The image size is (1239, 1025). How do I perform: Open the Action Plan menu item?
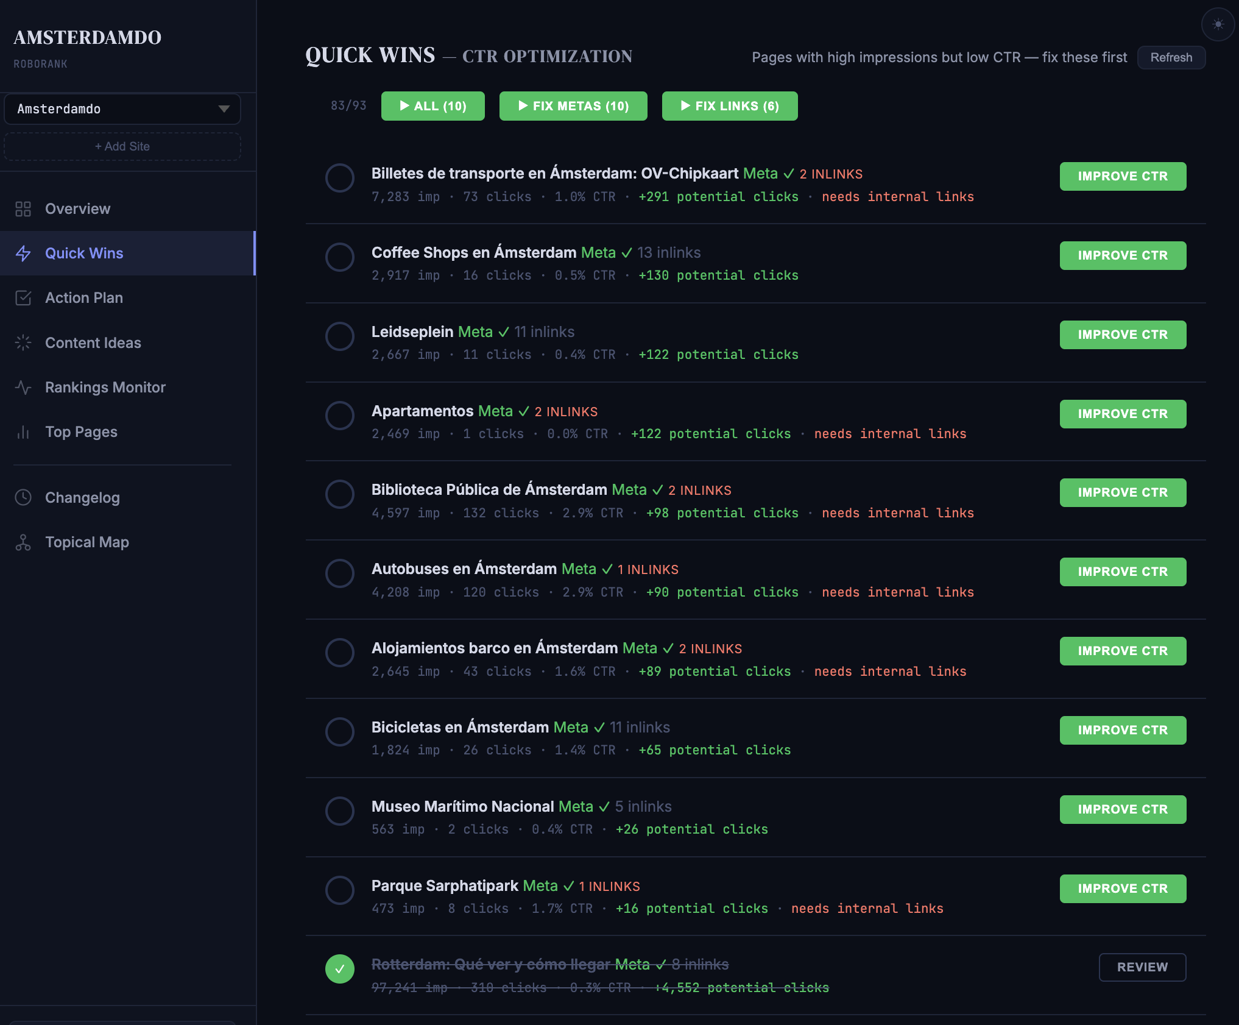click(x=84, y=298)
